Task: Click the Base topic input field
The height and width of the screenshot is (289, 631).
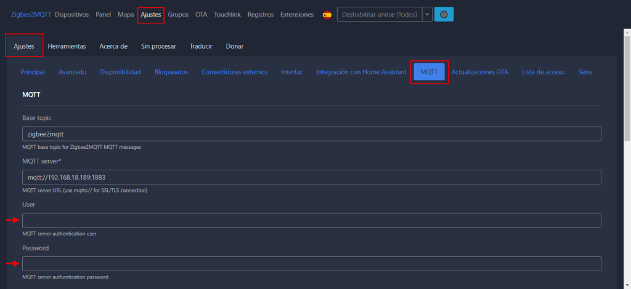Action: tap(311, 134)
